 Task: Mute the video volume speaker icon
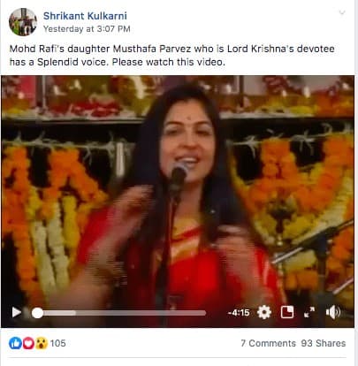(x=333, y=312)
